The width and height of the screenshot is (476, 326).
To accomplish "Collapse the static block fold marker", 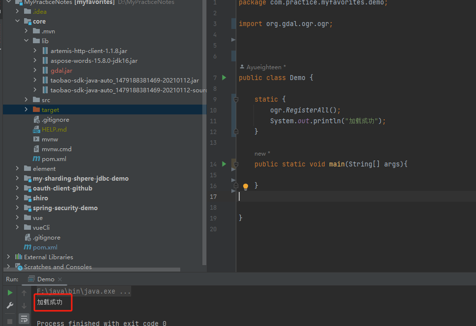I will (x=235, y=98).
